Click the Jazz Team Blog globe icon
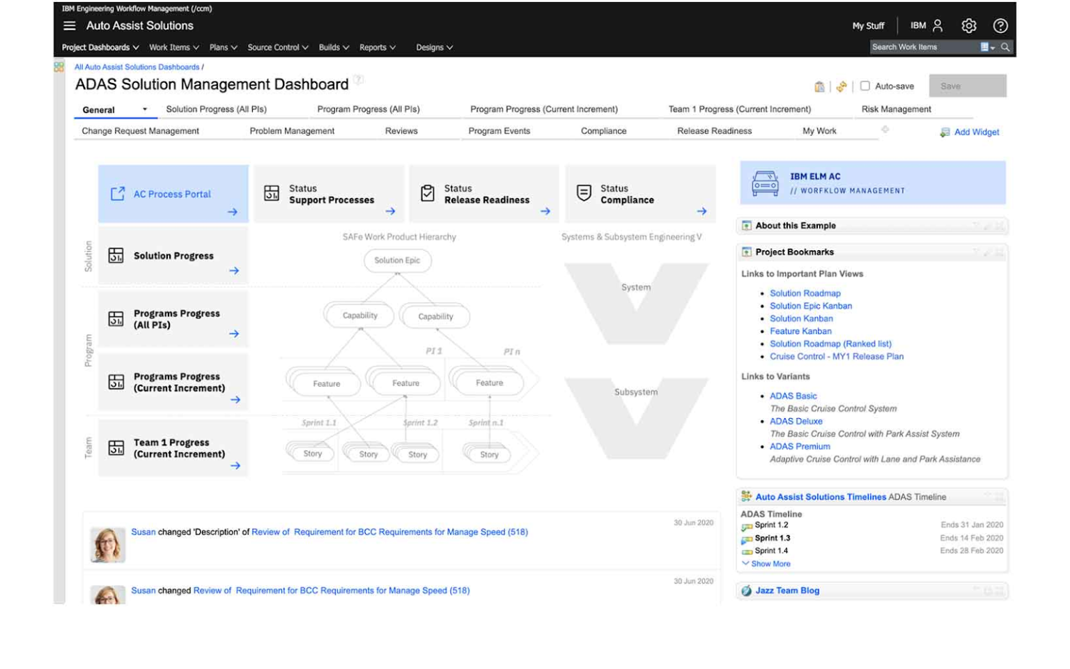1070x669 pixels. click(x=746, y=590)
